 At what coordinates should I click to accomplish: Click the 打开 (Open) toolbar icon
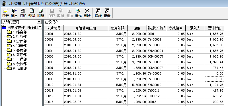[5, 13]
